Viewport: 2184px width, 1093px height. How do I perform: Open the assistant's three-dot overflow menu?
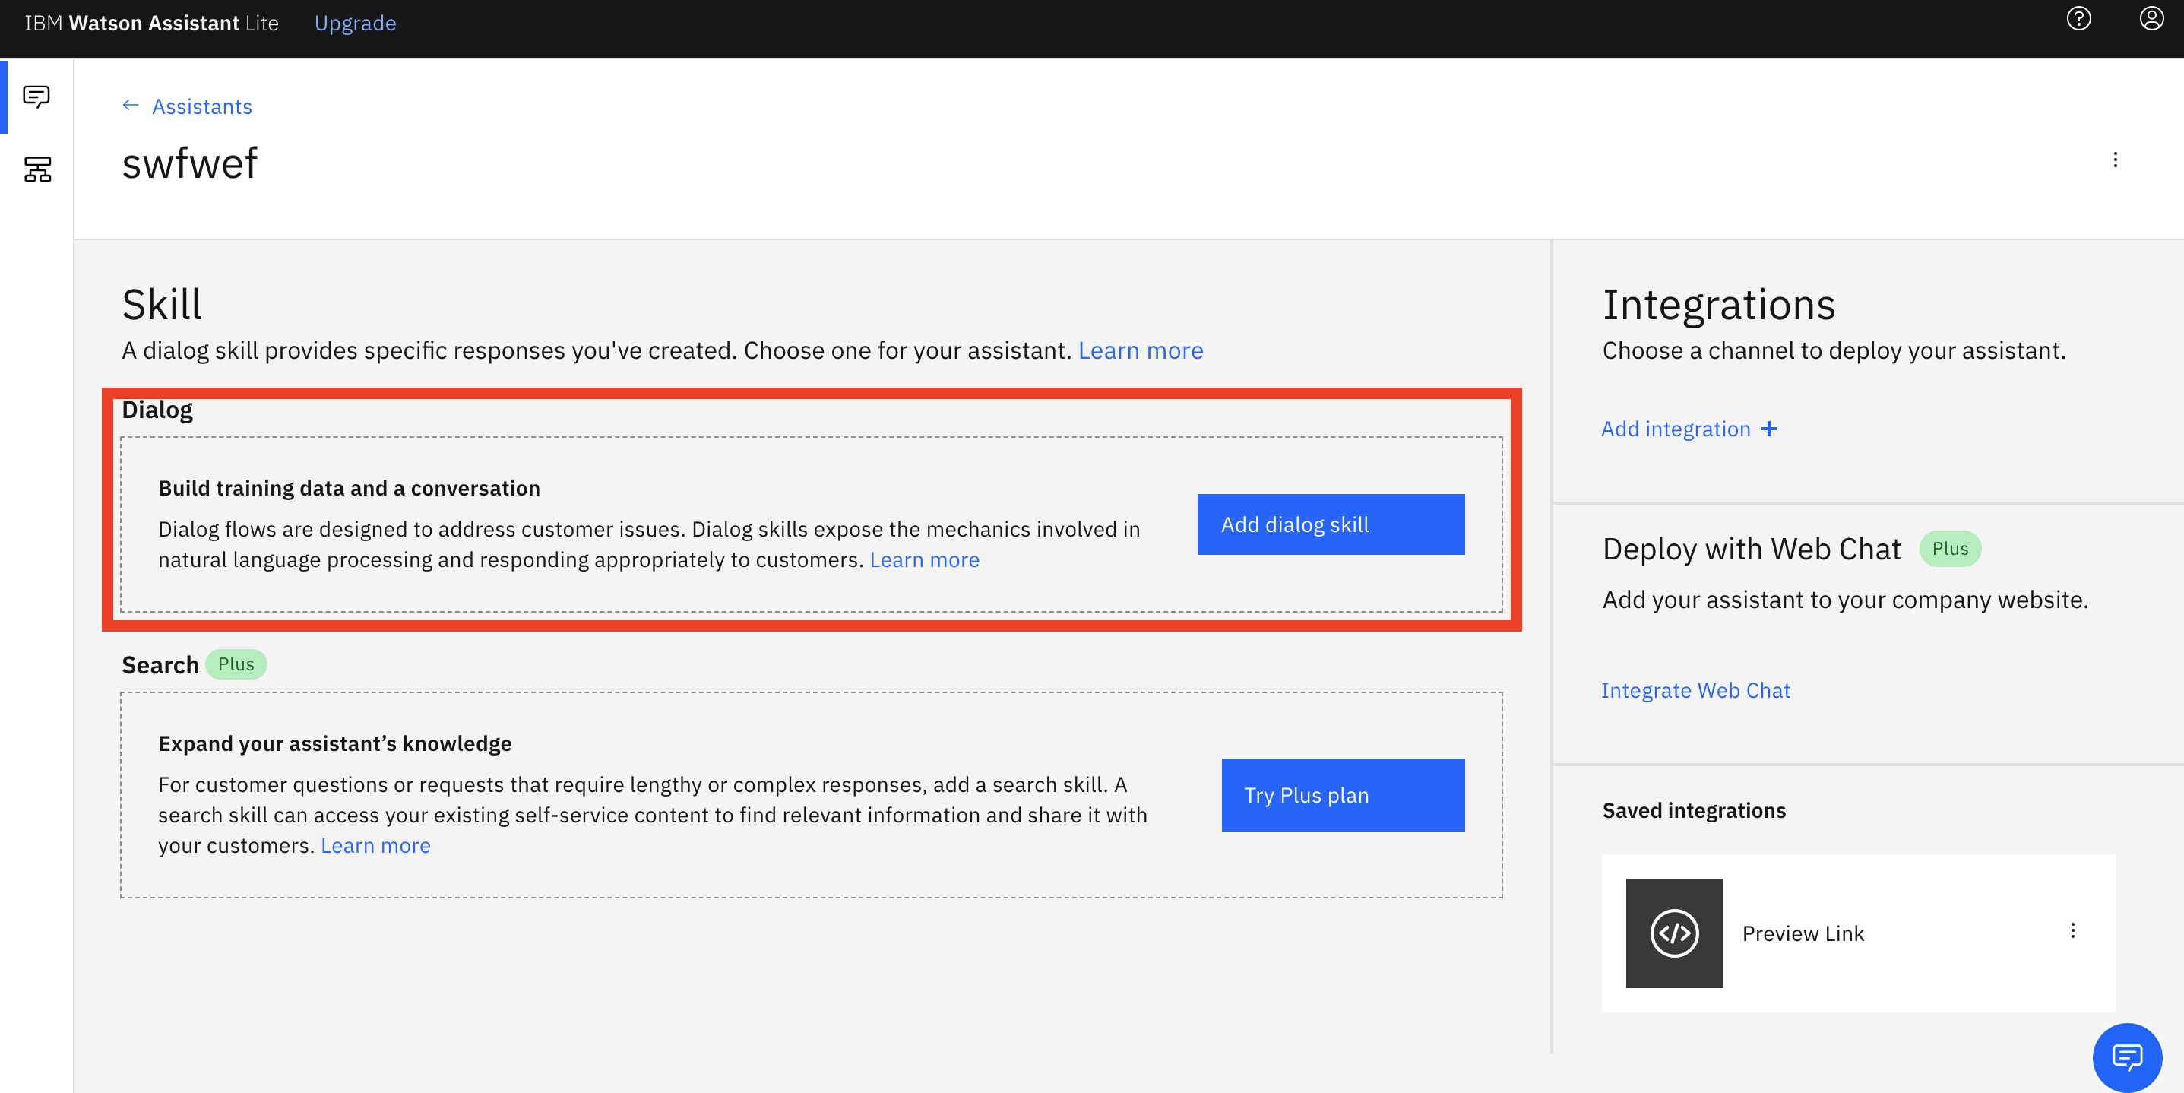(x=2115, y=160)
